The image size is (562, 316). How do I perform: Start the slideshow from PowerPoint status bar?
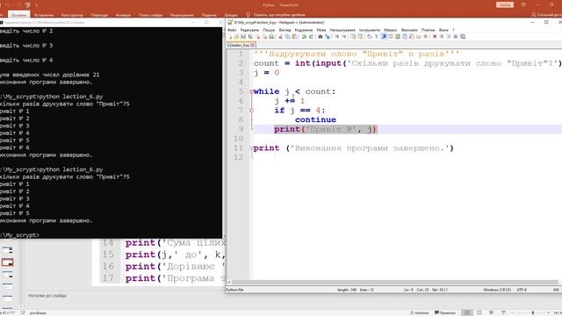pyautogui.click(x=503, y=312)
